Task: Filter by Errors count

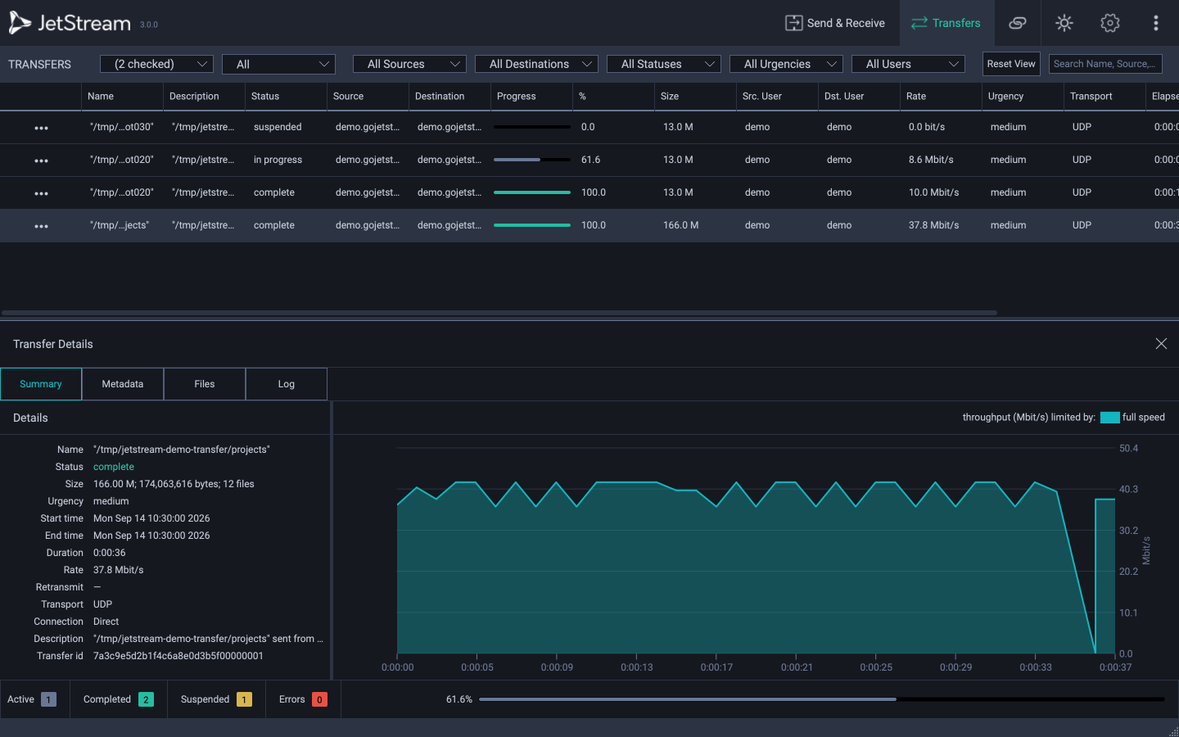Action: click(303, 699)
